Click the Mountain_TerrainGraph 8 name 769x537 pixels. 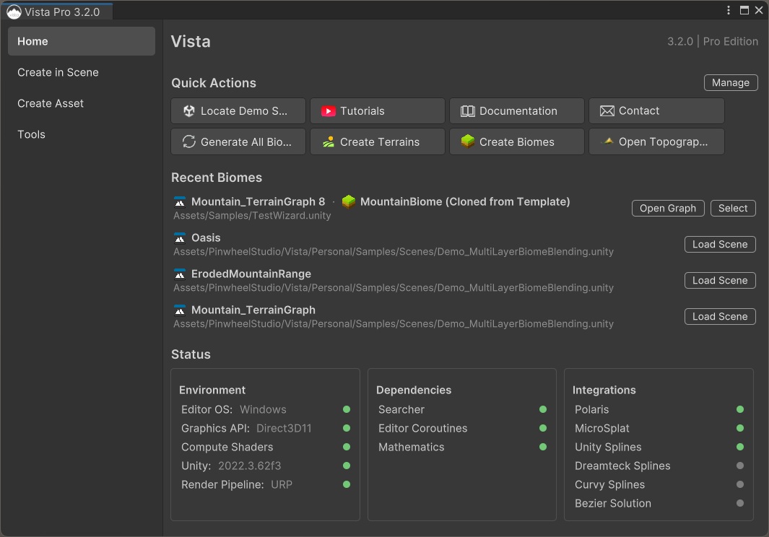[258, 201]
